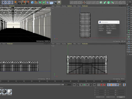Open Filter menu in Front viewport
This screenshot has height=99, width=132.
tap(75, 44)
